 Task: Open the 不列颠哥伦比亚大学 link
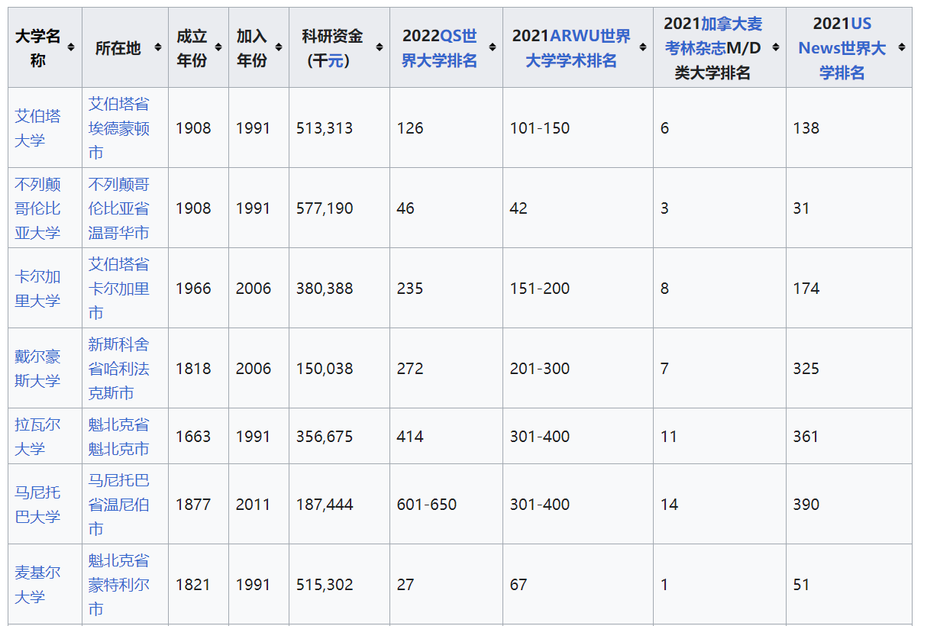[x=37, y=208]
